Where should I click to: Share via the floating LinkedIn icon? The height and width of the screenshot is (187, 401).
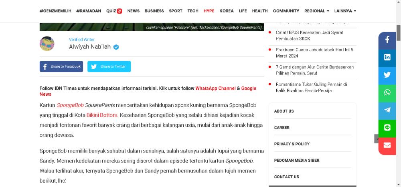coord(387,57)
